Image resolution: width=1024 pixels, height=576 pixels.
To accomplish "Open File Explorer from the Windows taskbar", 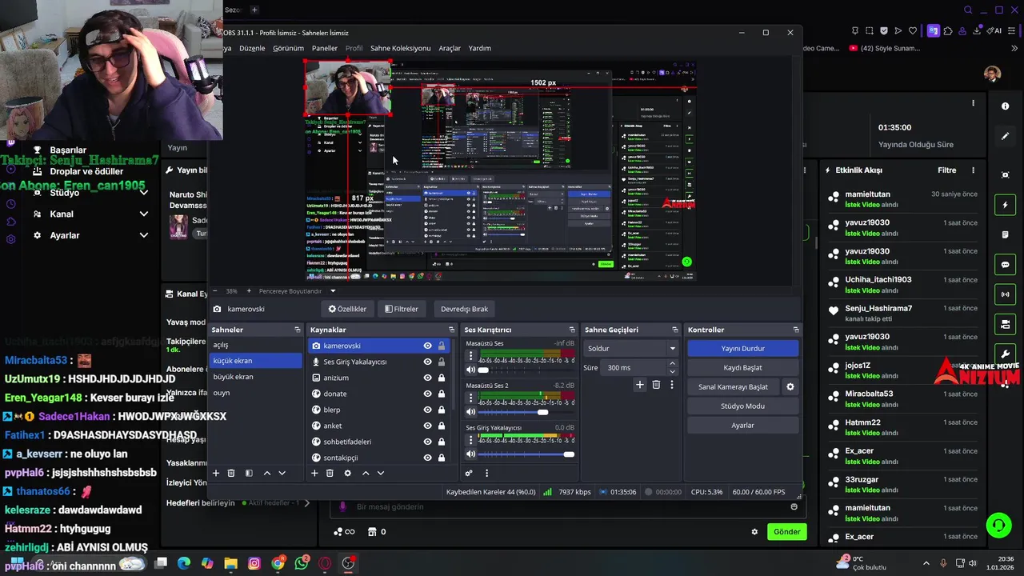I will point(230,563).
